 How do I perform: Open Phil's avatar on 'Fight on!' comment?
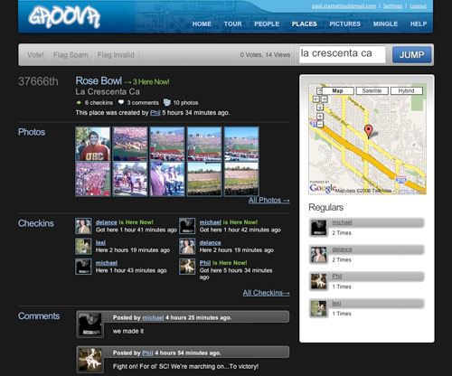89,360
